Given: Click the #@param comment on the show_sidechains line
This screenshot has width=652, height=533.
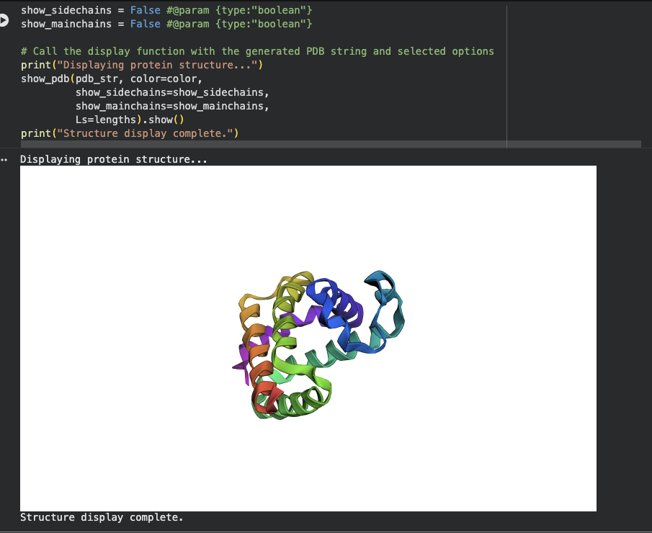Looking at the screenshot, I should (239, 10).
